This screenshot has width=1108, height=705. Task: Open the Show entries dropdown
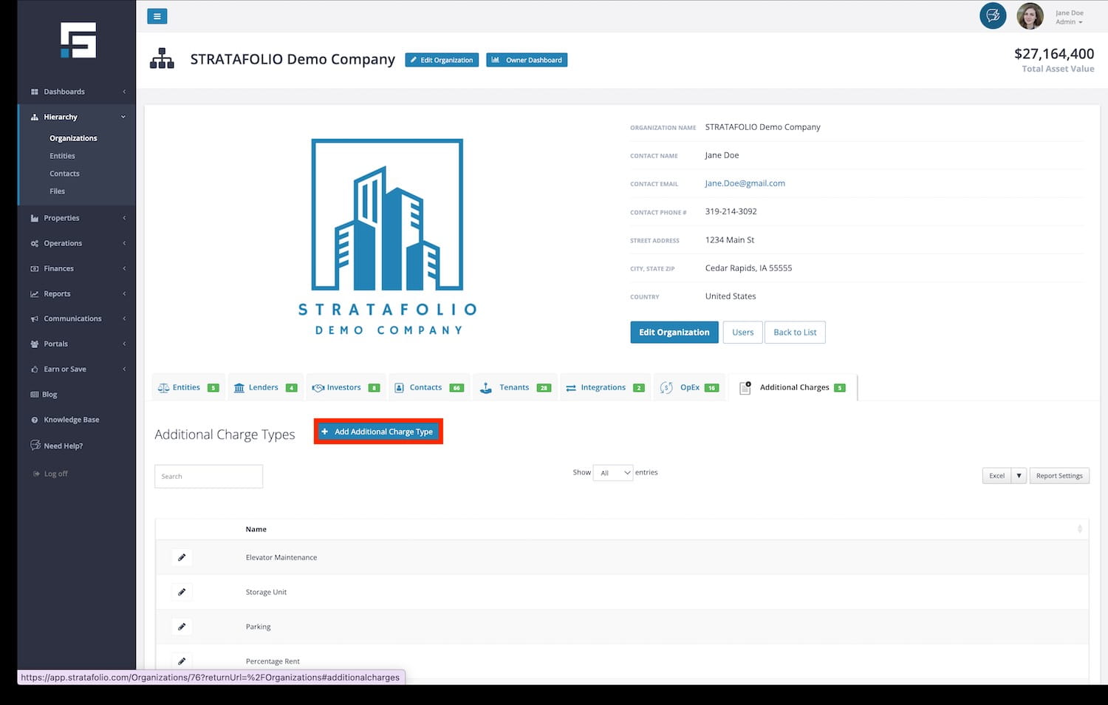click(x=613, y=473)
